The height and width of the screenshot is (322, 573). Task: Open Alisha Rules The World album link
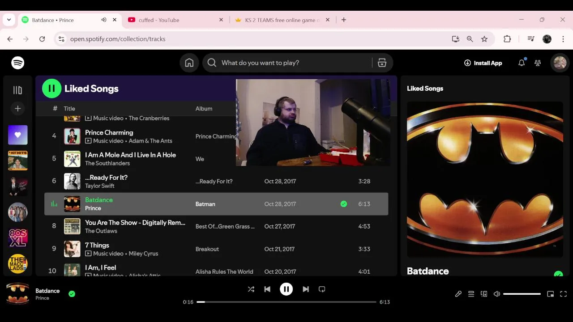click(x=224, y=271)
